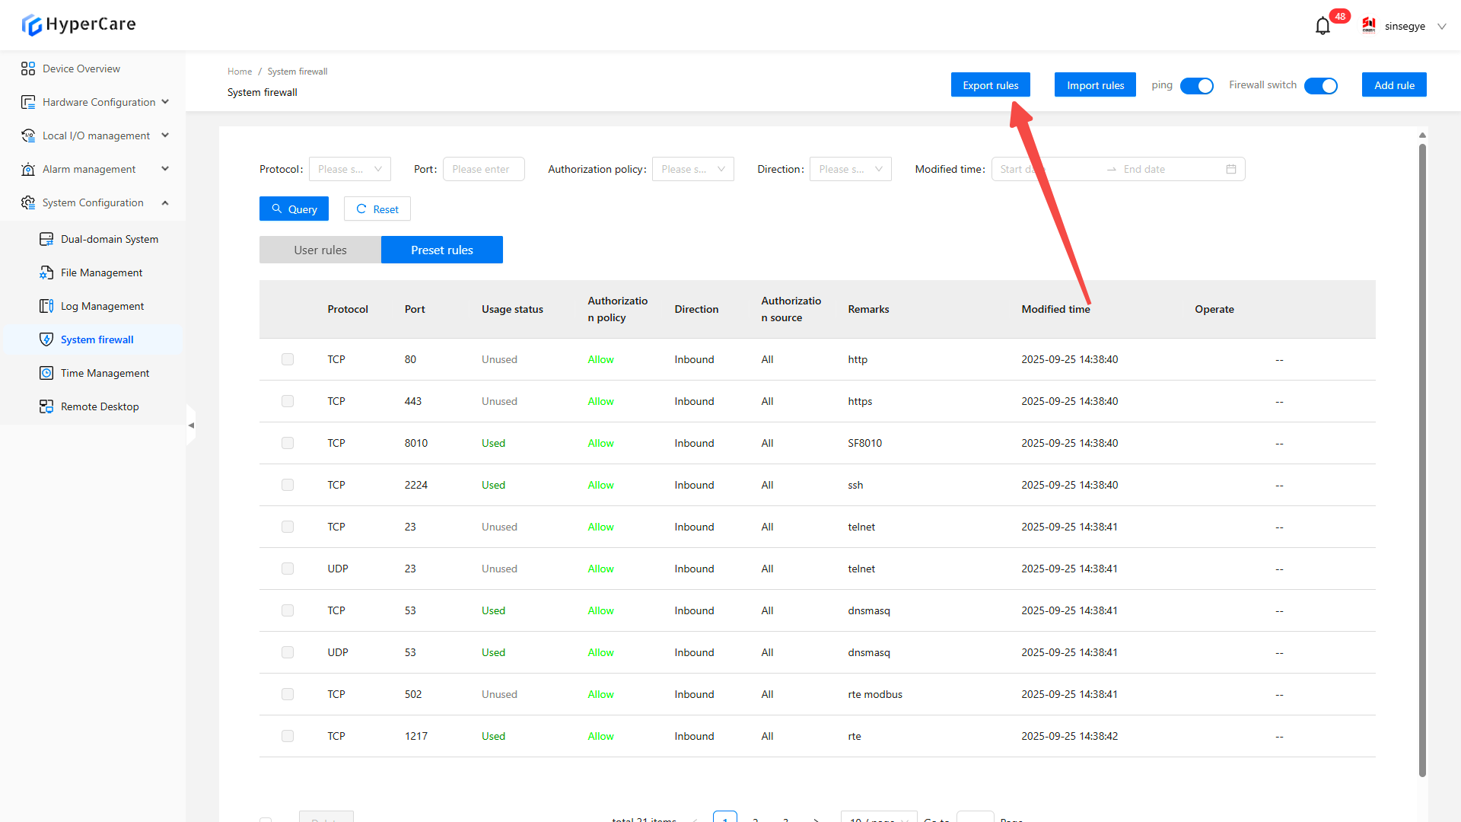This screenshot has width=1461, height=822.
Task: Click the Add rule button
Action: 1393,85
